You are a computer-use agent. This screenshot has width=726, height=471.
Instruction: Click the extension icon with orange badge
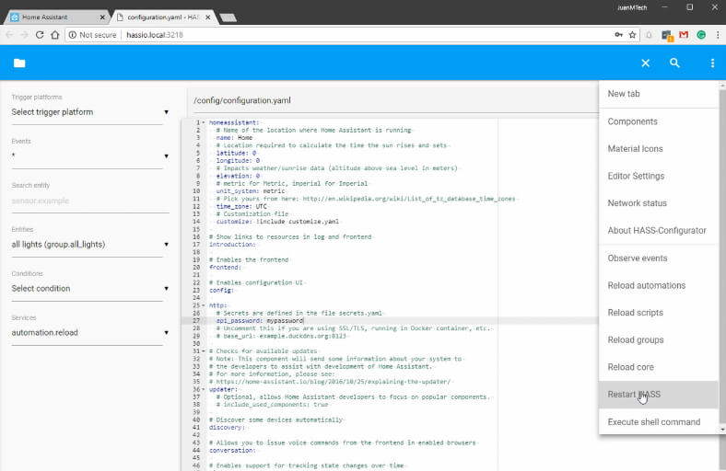tap(667, 36)
